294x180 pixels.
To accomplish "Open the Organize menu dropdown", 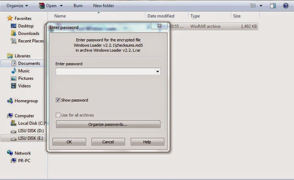I will click(17, 6).
